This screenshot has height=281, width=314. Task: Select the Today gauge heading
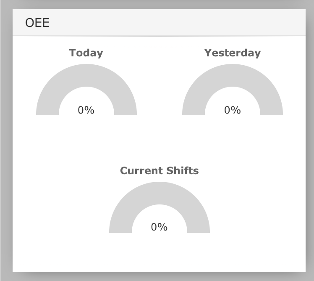point(86,53)
